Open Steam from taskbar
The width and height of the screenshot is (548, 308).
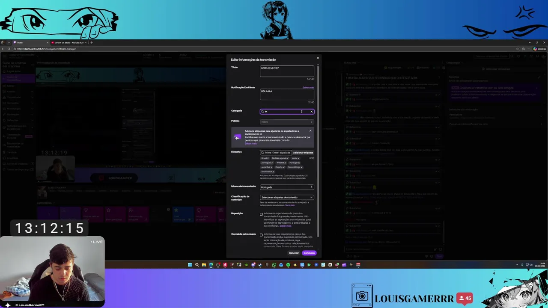[x=260, y=265]
